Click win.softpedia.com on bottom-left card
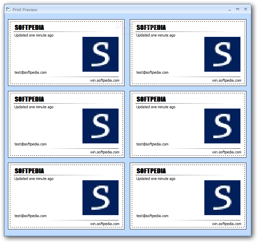Image resolution: width=258 pixels, height=243 pixels. click(105, 224)
